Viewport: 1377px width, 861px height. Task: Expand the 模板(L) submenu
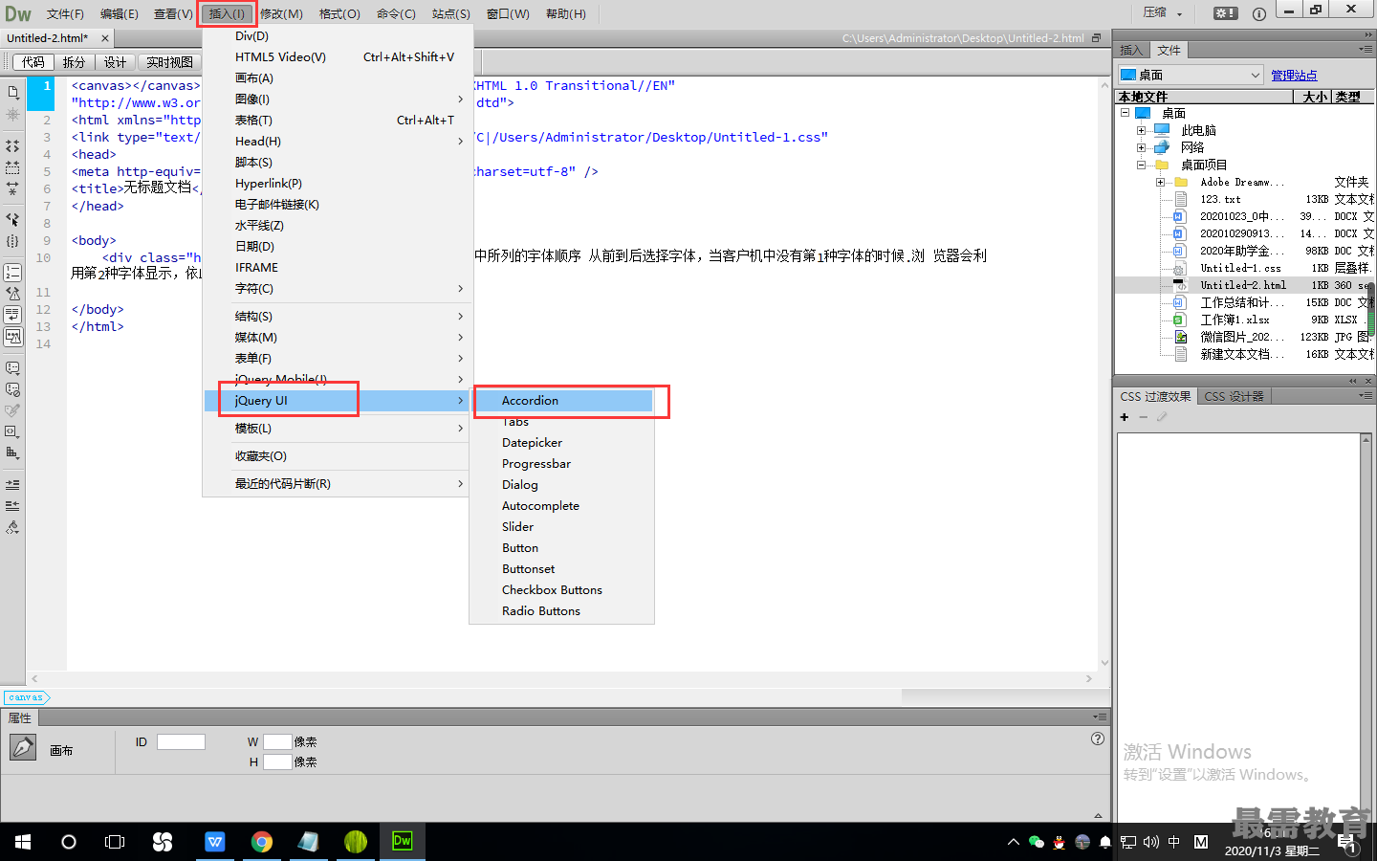pos(339,428)
